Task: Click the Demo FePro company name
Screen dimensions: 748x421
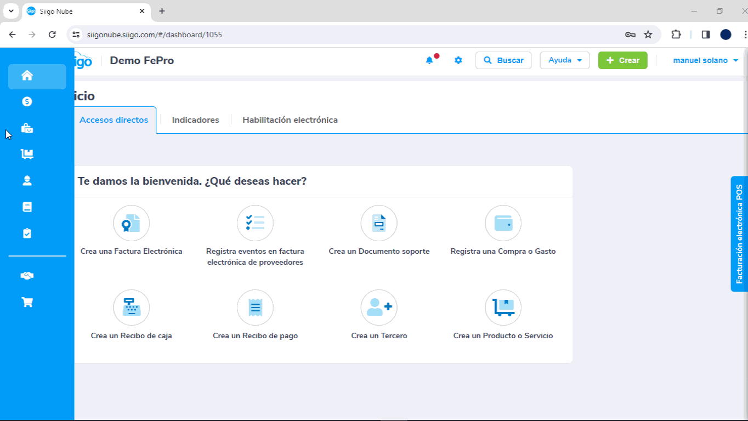Action: [142, 60]
